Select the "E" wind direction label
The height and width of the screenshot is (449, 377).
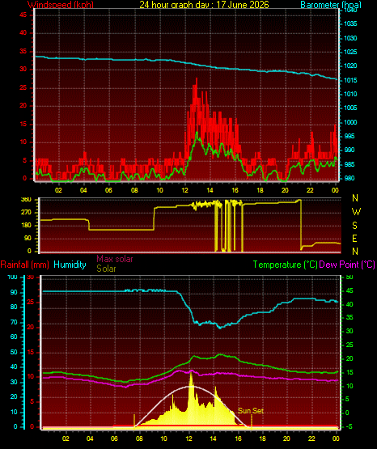[354, 238]
